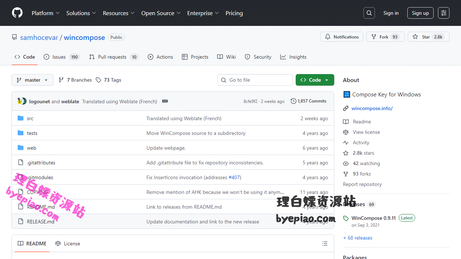
Task: Select the License tab in README panel
Action: (68, 244)
